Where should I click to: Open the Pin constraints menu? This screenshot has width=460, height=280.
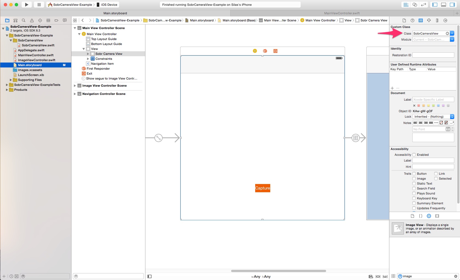[x=378, y=276]
